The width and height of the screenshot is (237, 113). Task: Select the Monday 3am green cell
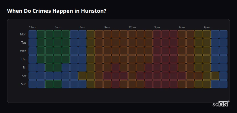click(x=57, y=34)
